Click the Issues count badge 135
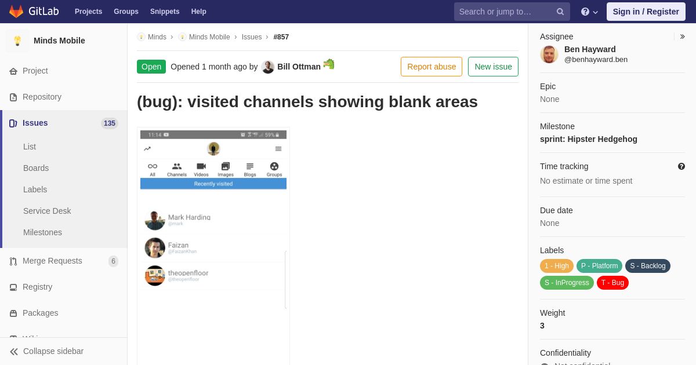This screenshot has width=696, height=365. 110,123
